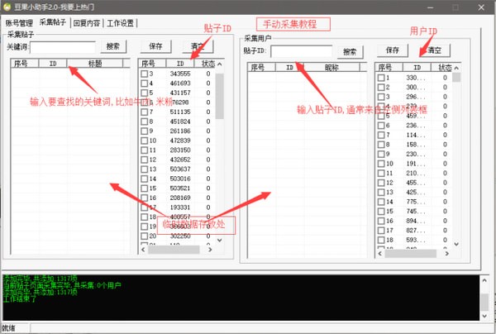Click 清空 in the 采集用户 panel

[434, 50]
